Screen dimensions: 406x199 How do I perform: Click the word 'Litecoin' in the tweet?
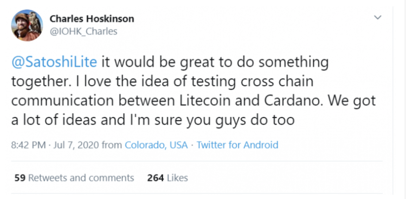coord(202,101)
